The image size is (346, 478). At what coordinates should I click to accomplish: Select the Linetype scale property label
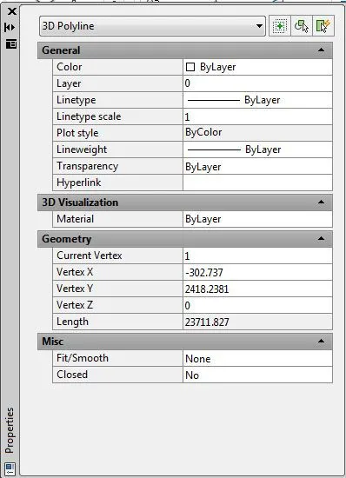[89, 116]
